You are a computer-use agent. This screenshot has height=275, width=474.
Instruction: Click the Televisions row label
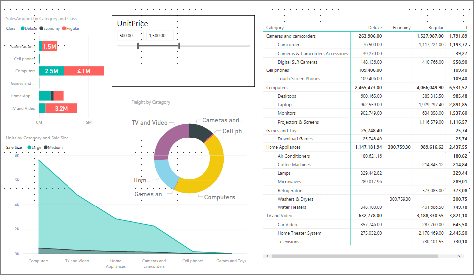click(x=288, y=241)
